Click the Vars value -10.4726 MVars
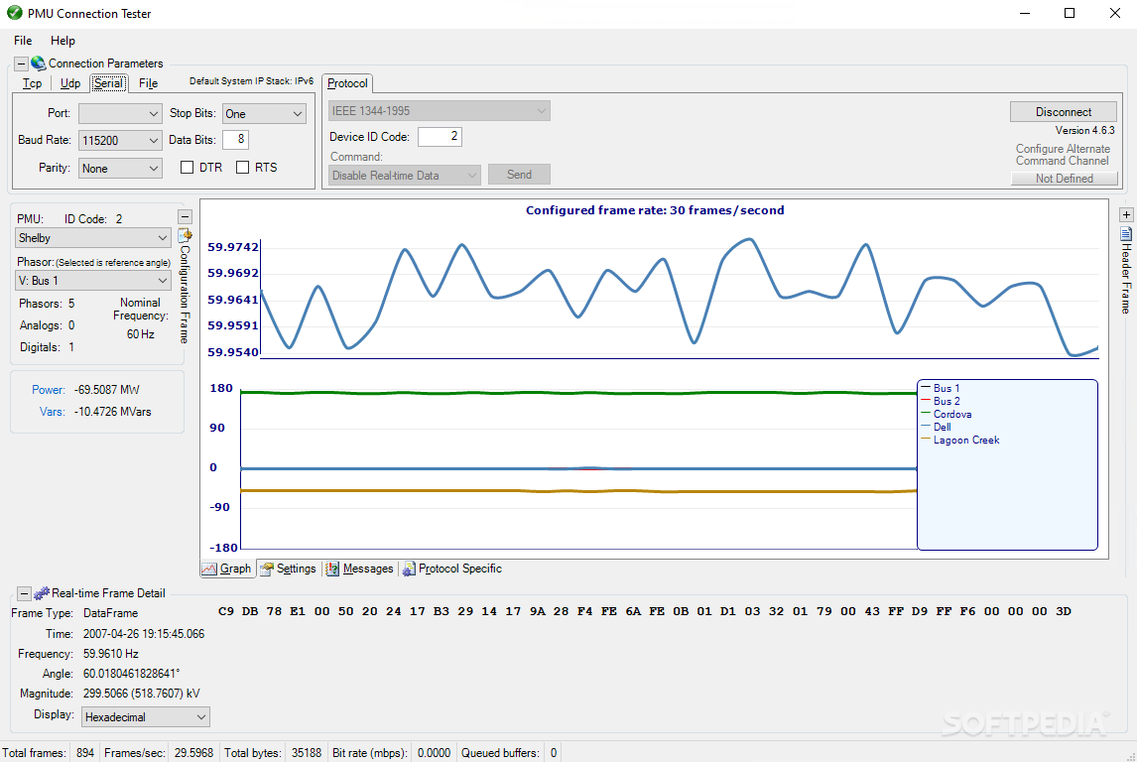This screenshot has height=762, width=1137. pos(112,412)
